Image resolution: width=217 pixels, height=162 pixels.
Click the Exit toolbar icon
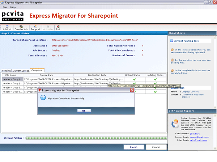coord(58,27)
